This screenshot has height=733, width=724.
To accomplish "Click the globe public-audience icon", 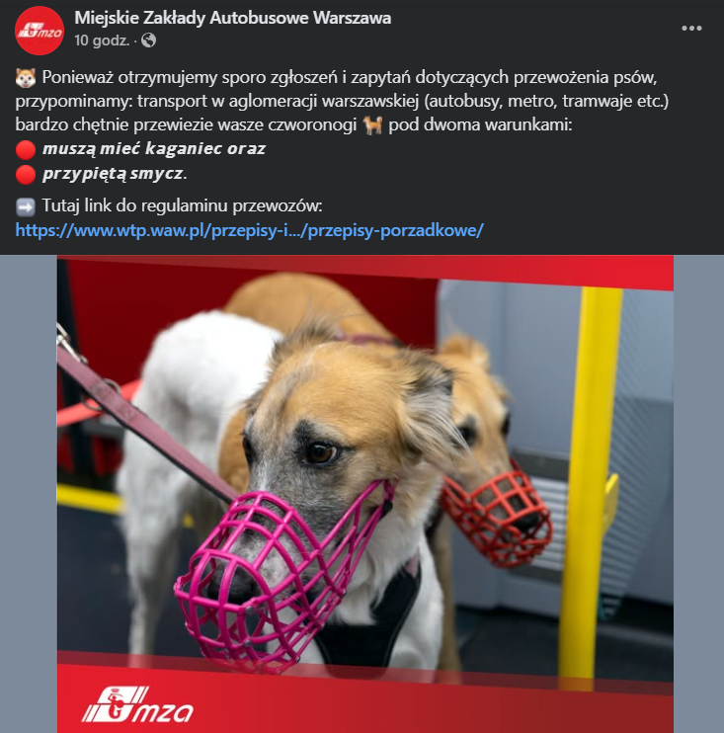I will [148, 41].
